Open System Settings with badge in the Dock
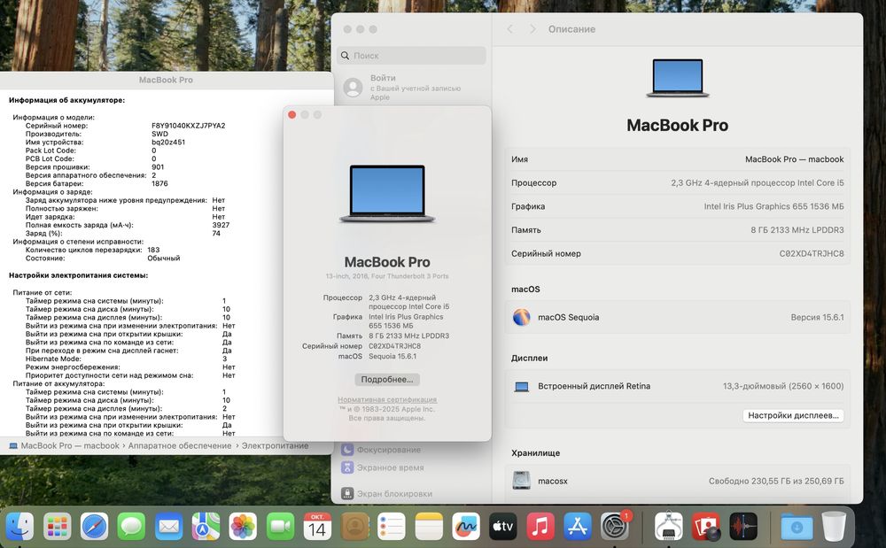Screen dimensions: 886x548 (615, 527)
